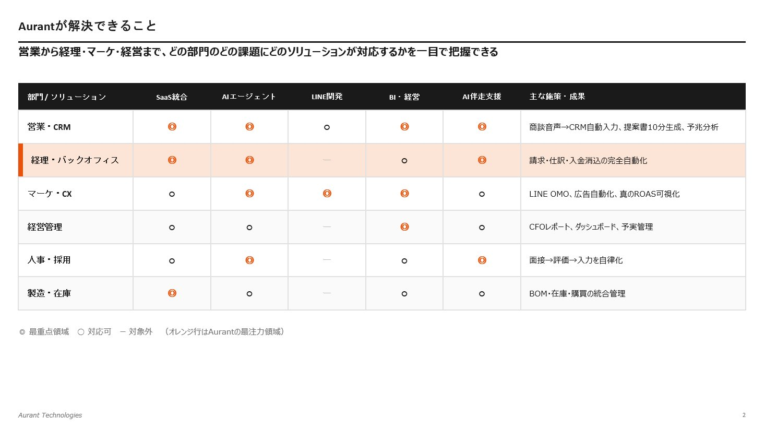Toggle the ○ mark under LINE開発 for 営業・CRM
Image resolution: width=765 pixels, height=429 pixels.
click(x=327, y=126)
